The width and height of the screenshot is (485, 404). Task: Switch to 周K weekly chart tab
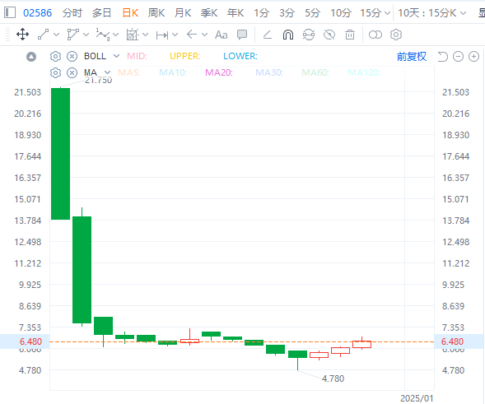156,12
